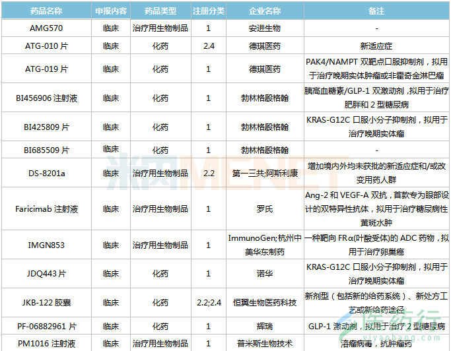Viewport: 451px width, 351px height.
Task: Click 治疗用生物制品 in the DS-8201a row
Action: pos(160,173)
